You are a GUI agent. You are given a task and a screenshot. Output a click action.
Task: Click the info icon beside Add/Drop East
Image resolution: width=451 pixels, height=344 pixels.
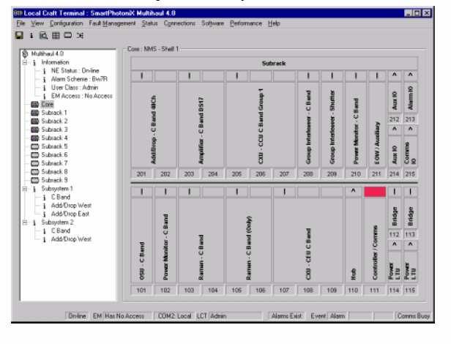pos(44,214)
